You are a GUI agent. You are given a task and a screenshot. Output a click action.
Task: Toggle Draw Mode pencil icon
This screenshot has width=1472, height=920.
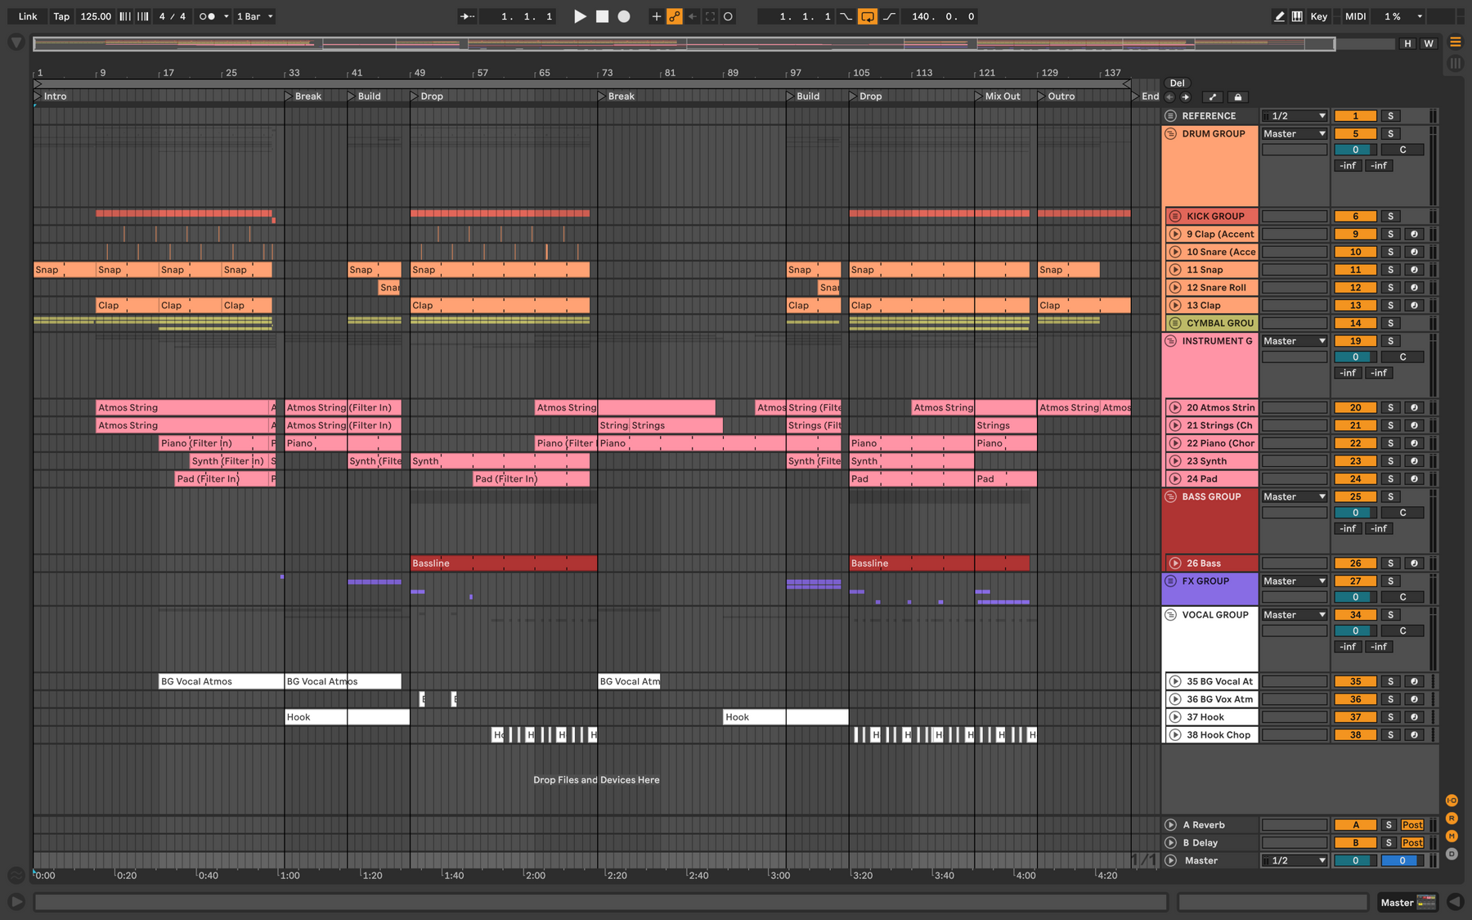click(1279, 16)
